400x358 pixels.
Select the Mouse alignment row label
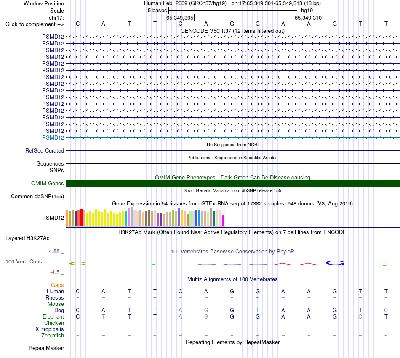[56, 304]
